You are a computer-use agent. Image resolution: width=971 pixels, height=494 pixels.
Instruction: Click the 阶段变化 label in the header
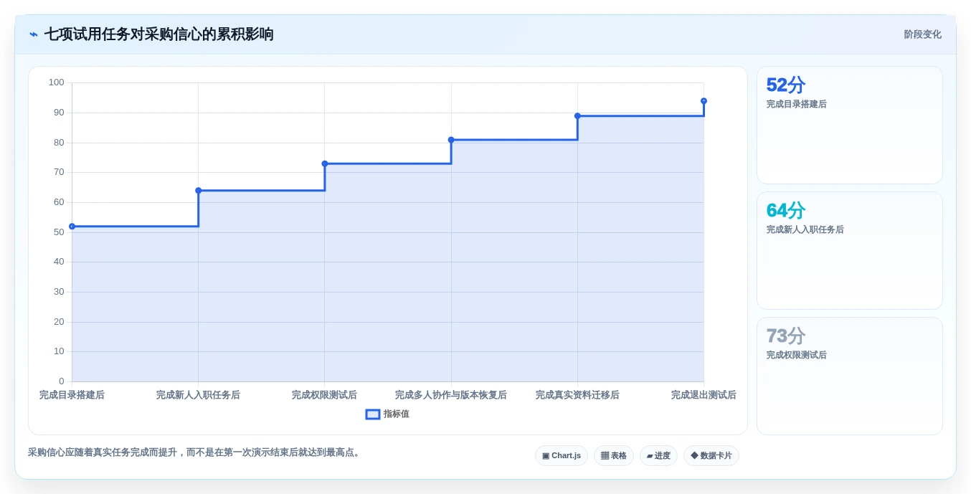coord(922,34)
